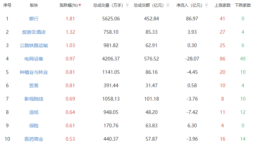
Task: Open the 种植业与林业 sector link
Action: (x=34, y=72)
